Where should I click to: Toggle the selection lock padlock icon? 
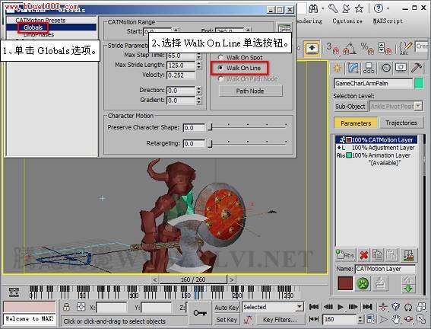66,307
